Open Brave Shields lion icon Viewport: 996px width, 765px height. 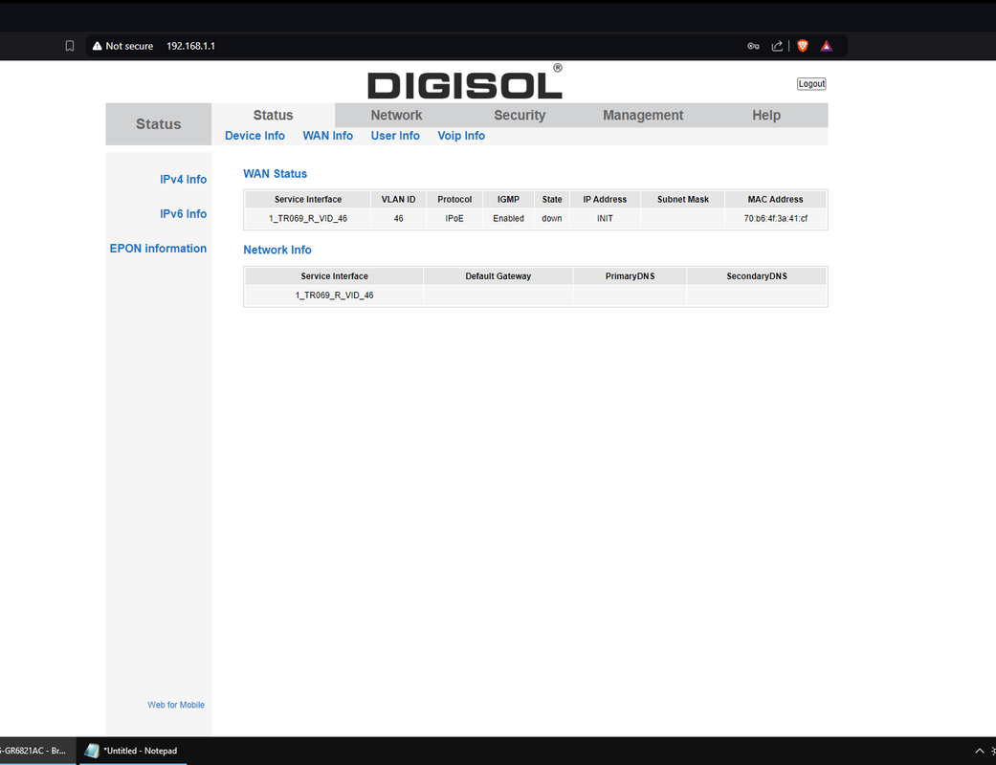(803, 46)
